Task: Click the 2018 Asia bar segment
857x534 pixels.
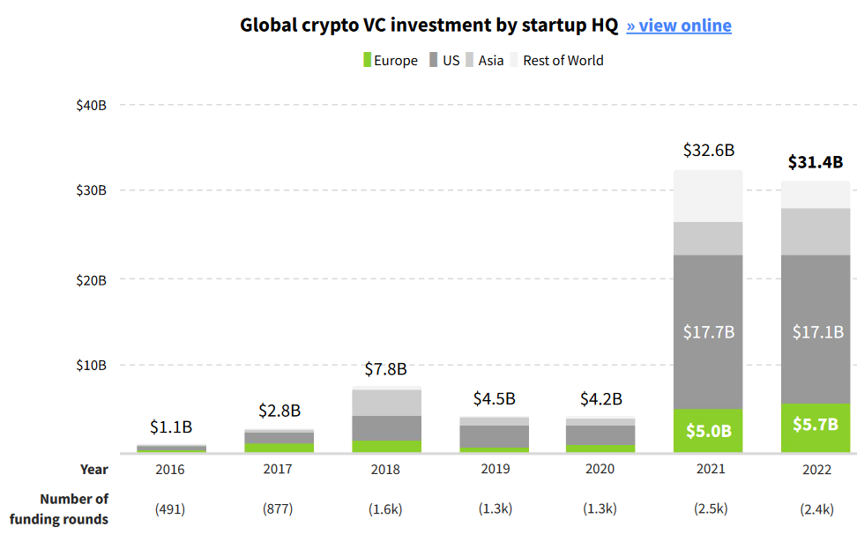Action: click(x=386, y=402)
